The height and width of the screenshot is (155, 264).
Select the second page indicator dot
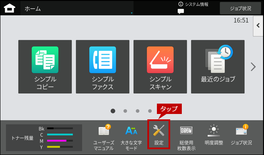click(x=125, y=111)
